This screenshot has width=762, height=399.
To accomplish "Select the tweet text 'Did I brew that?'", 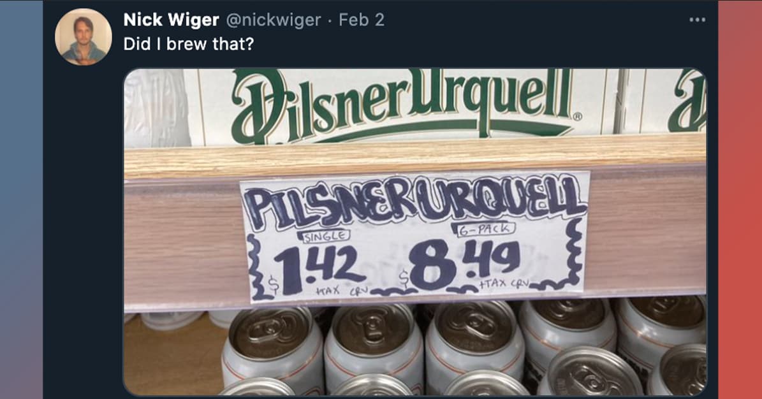I will tap(189, 44).
